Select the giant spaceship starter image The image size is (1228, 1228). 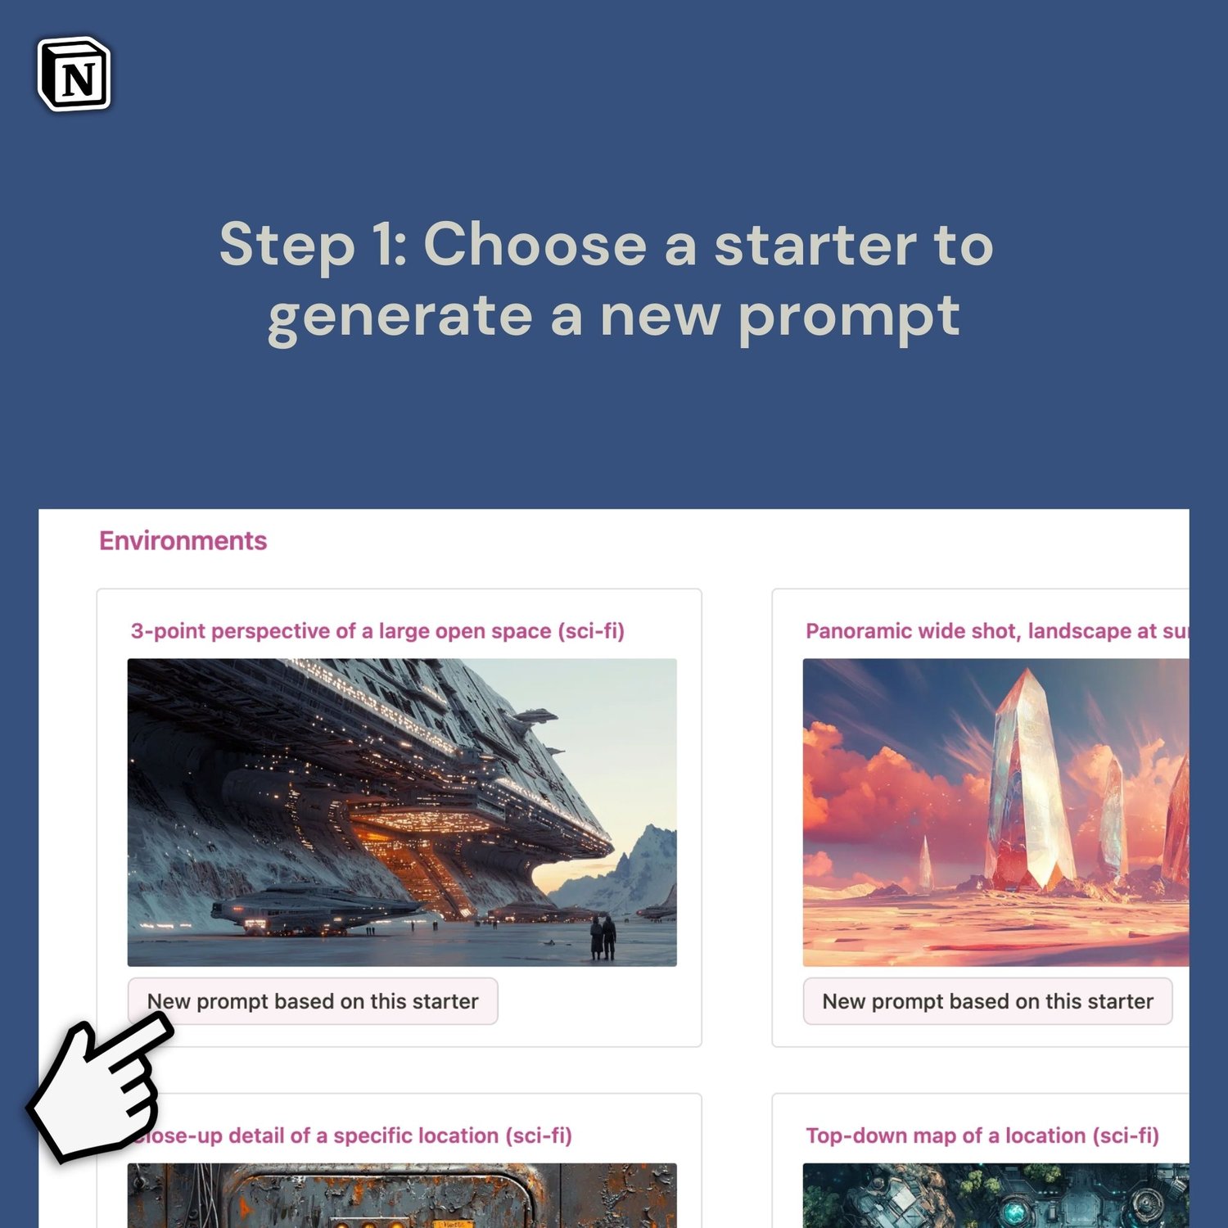(402, 812)
